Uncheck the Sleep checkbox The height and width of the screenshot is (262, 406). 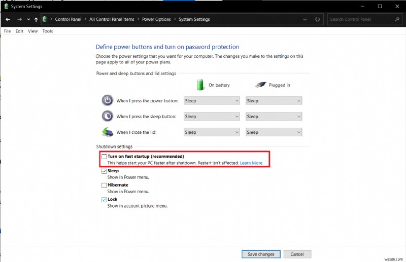(104, 171)
